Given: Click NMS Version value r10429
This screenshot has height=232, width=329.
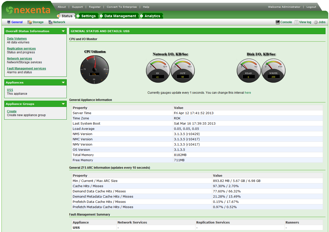Looking at the screenshot, I should pos(187,134).
